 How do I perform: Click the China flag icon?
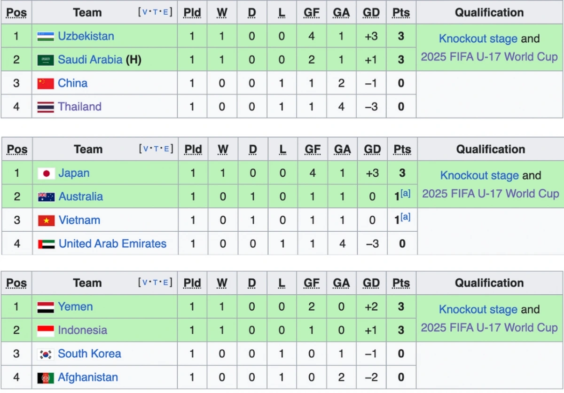[x=46, y=84]
